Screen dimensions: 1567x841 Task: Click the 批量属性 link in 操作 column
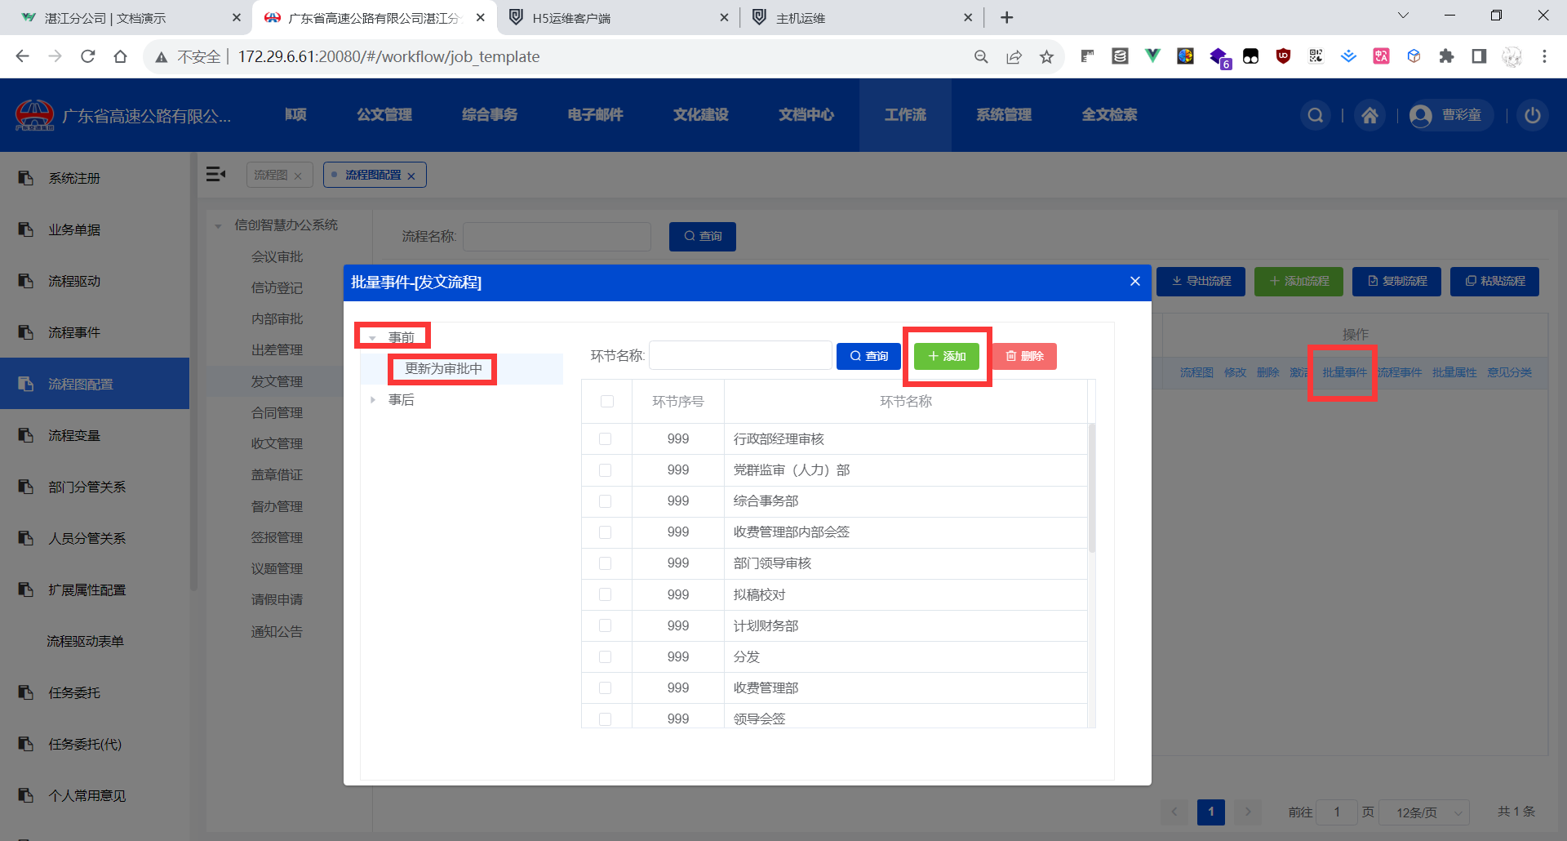point(1454,372)
